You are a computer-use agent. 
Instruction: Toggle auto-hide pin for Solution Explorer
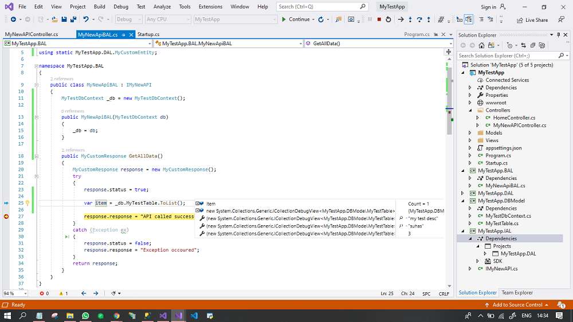pos(558,35)
